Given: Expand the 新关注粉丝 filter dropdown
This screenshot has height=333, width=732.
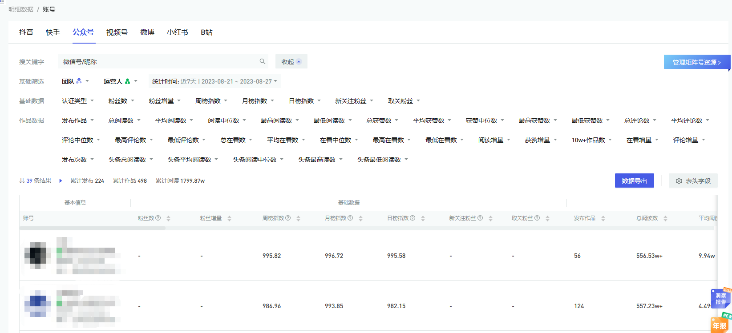Looking at the screenshot, I should [354, 100].
